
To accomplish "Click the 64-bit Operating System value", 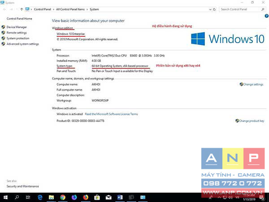I will click(x=120, y=66).
